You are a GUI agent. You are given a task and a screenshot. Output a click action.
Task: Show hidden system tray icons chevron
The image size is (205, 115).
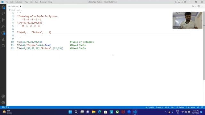(166, 112)
